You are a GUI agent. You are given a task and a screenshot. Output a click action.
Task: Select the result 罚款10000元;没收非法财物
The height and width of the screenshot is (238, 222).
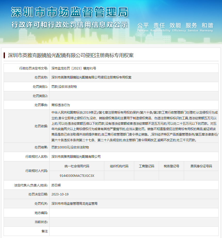[70, 147]
